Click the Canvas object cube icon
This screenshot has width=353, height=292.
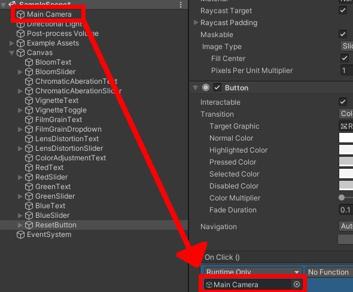[20, 53]
